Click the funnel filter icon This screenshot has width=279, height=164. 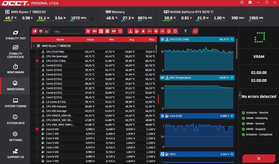coord(186,31)
